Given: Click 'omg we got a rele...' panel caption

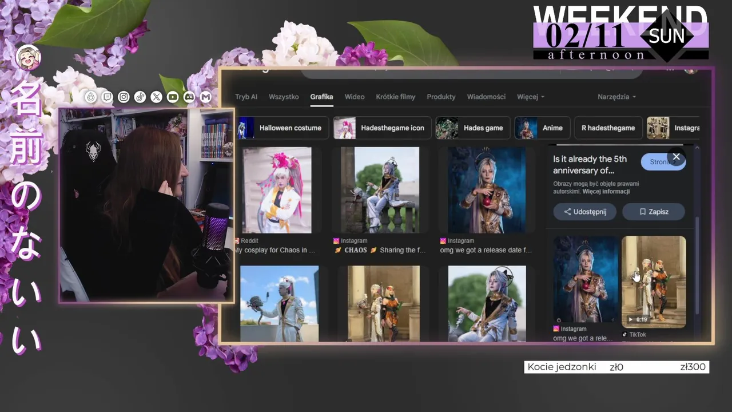Looking at the screenshot, I should [x=583, y=338].
